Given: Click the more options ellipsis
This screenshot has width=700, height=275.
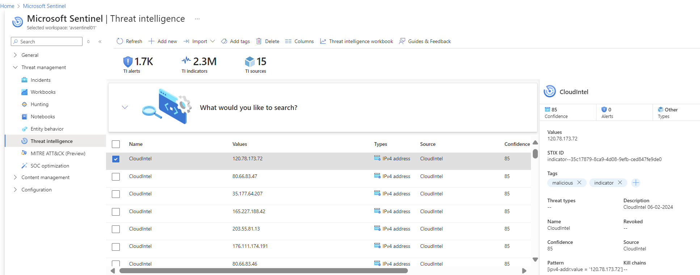Looking at the screenshot, I should (197, 19).
